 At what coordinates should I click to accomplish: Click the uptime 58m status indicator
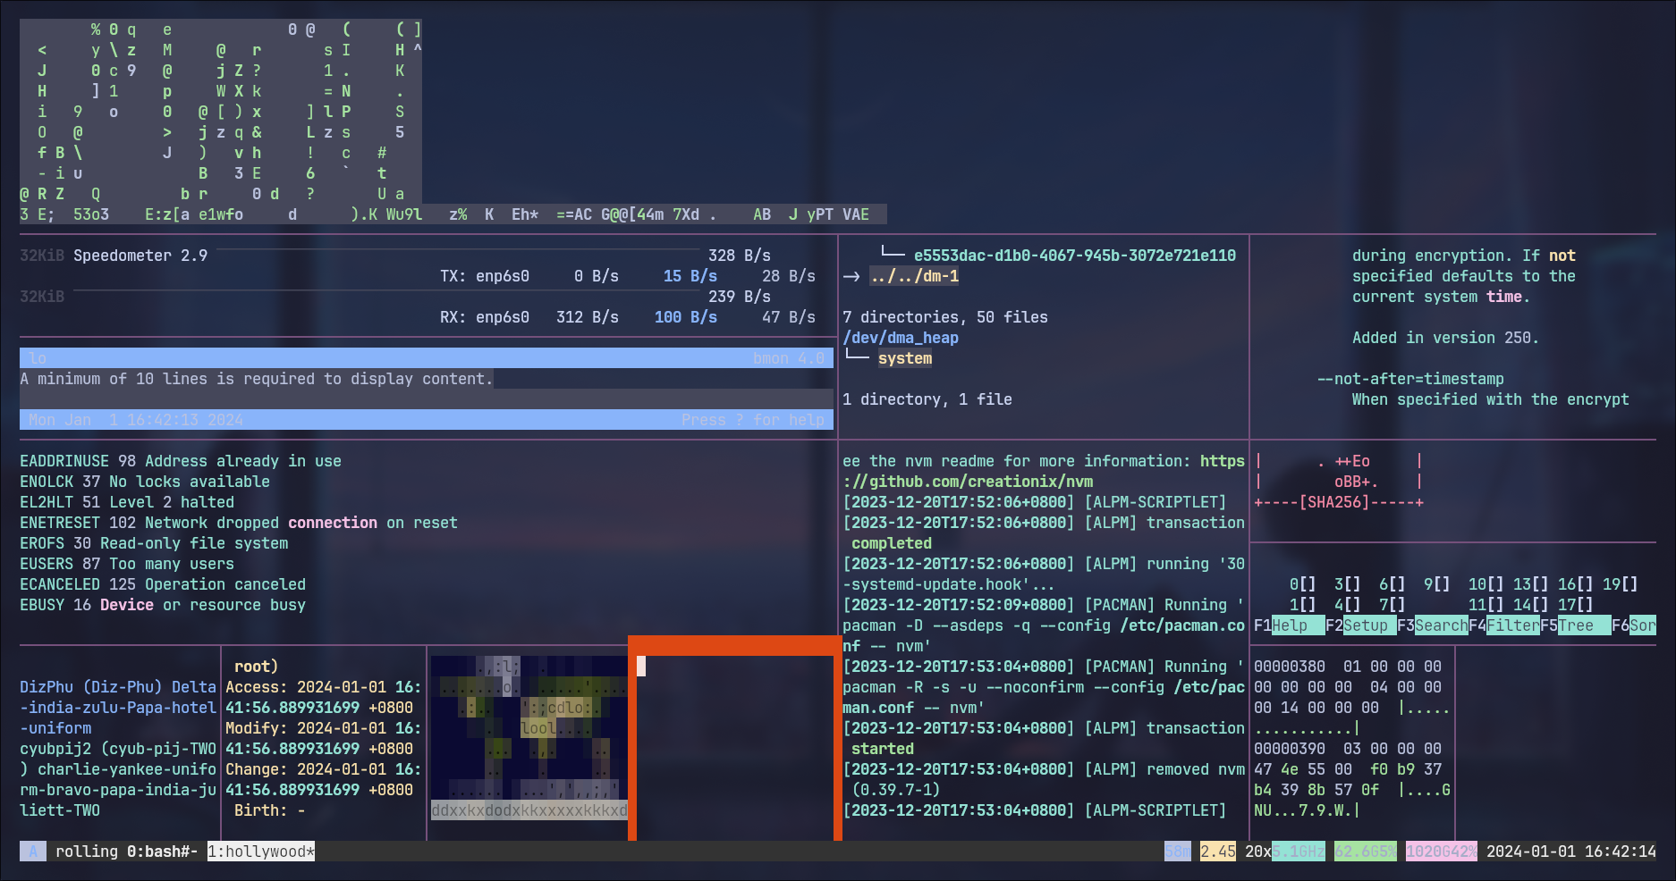pos(1177,852)
